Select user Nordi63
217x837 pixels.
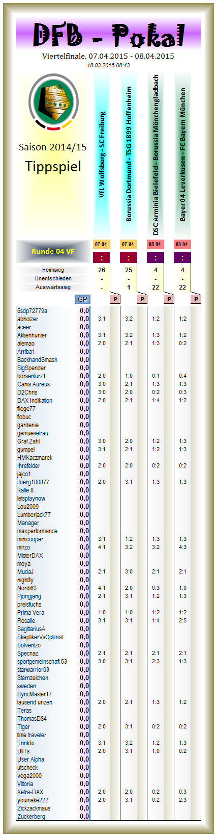pos(26,588)
